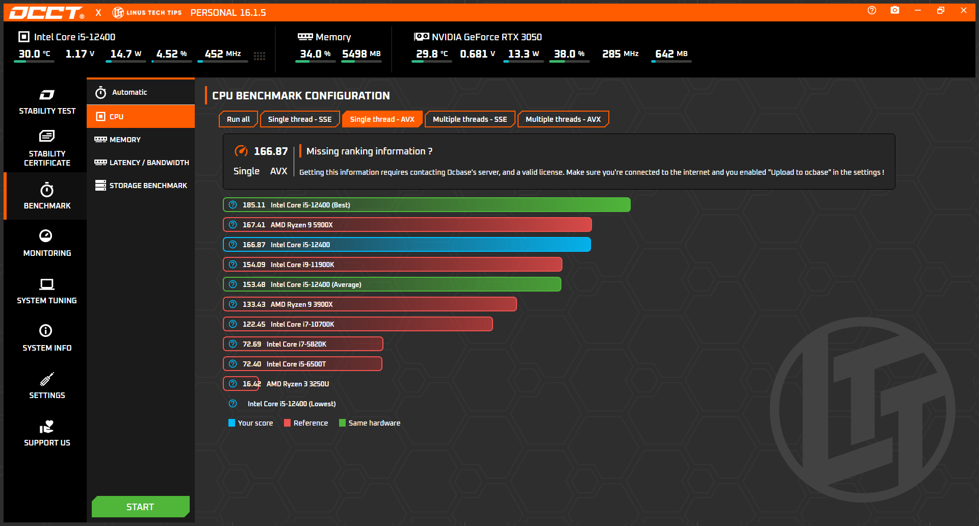
Task: Open the System Tuning laptop icon
Action: 46,284
